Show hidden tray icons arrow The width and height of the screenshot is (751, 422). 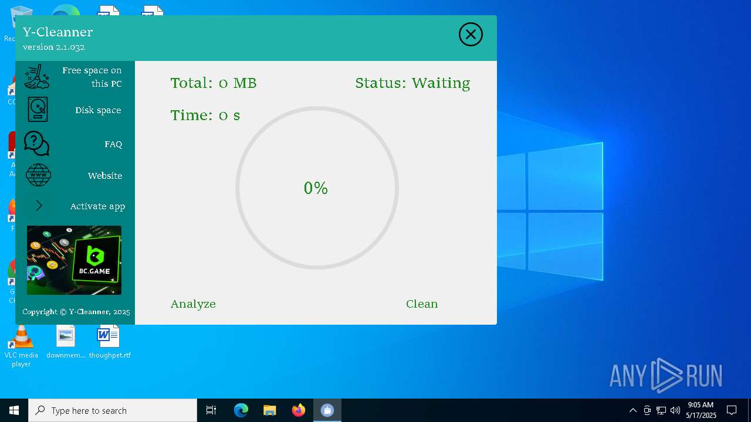click(x=632, y=410)
